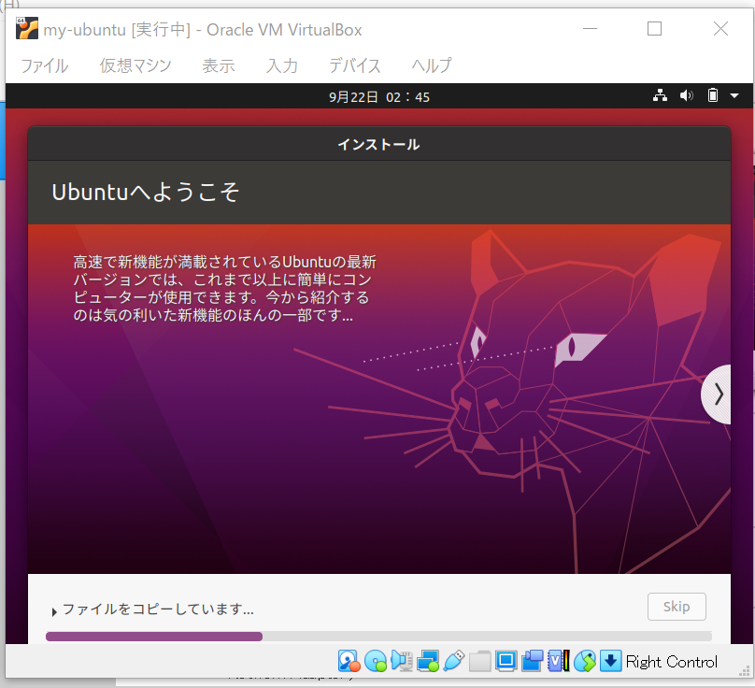Open the USB devices status icon
The image size is (755, 688).
click(453, 661)
